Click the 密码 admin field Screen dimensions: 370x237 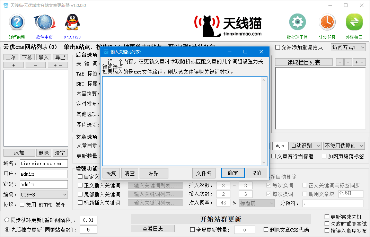click(44, 184)
